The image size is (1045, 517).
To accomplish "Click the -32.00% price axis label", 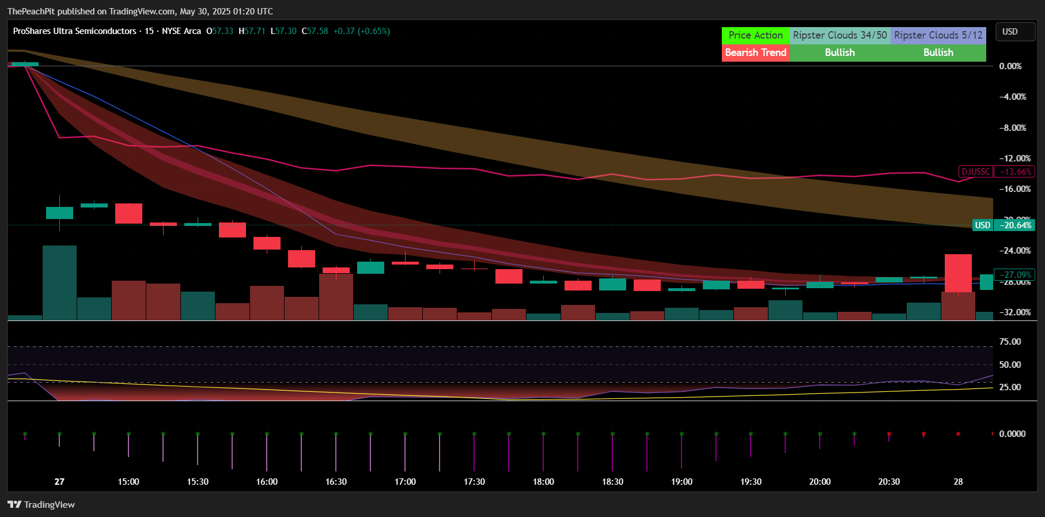I will click(x=1015, y=312).
